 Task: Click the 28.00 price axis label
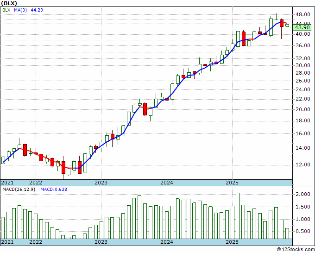[x=303, y=73]
